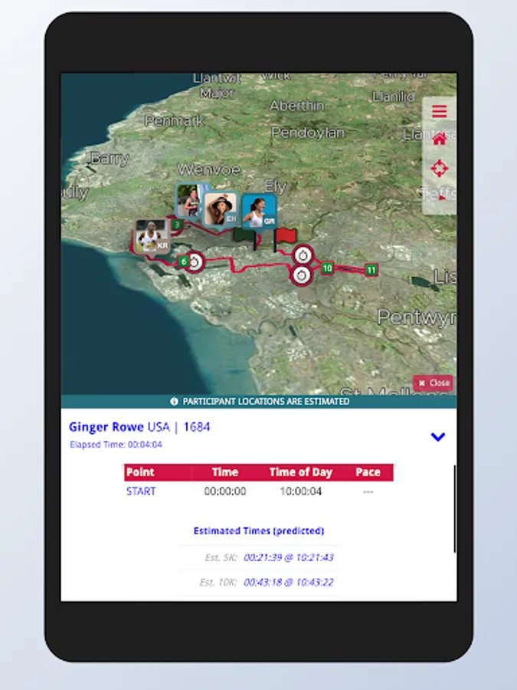Screen dimensions: 517x690
Task: Tap the green start flag
Action: pos(246,238)
